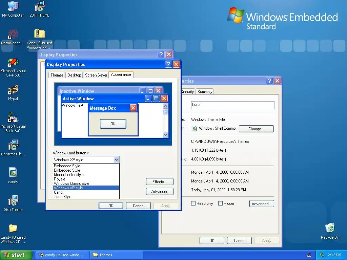Click preview window scrollbar down arrow
This screenshot has width=347, height=260.
point(165,135)
